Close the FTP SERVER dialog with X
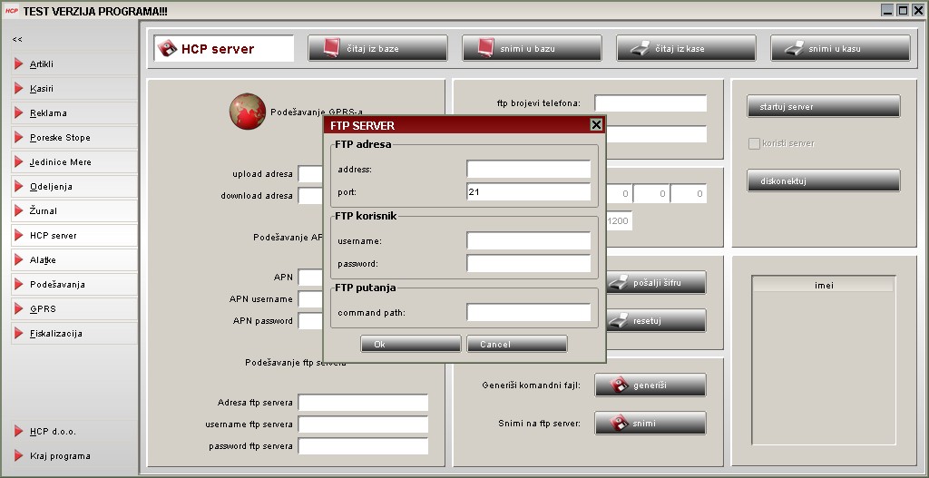Viewport: 929px width, 478px height. [x=596, y=125]
